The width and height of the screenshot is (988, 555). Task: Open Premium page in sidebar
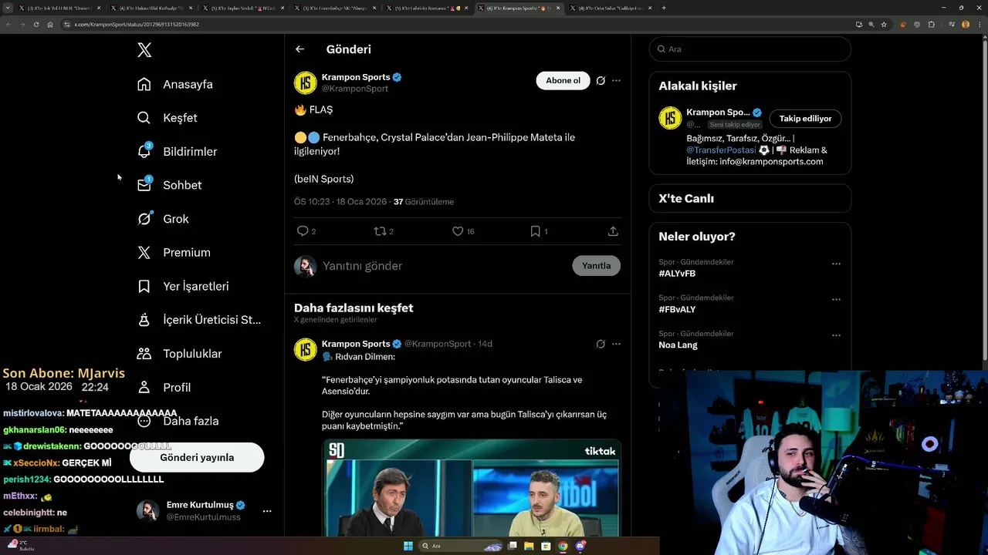[x=174, y=252]
